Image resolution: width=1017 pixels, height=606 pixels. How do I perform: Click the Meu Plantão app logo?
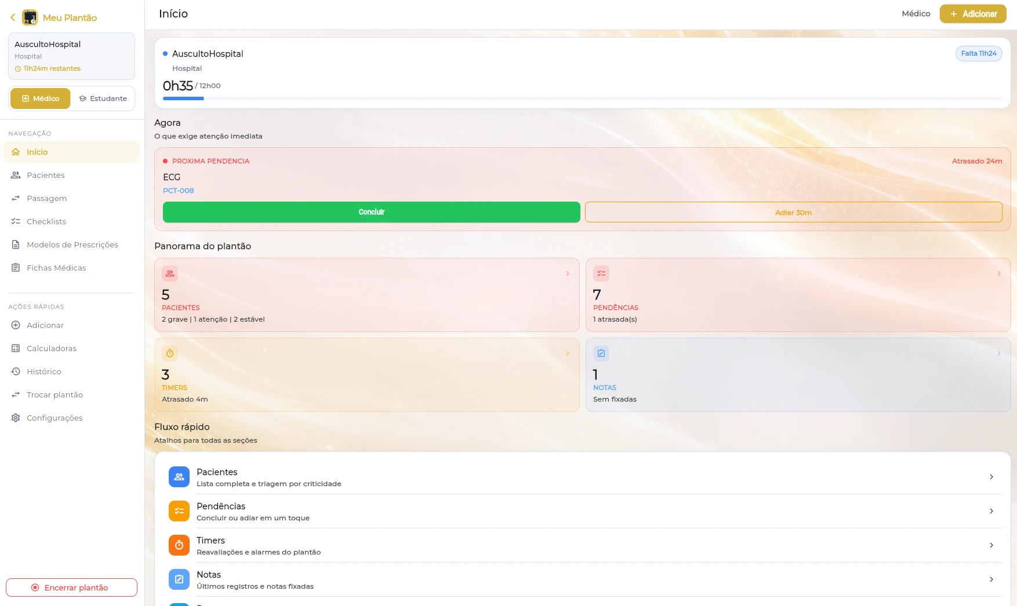[x=30, y=17]
